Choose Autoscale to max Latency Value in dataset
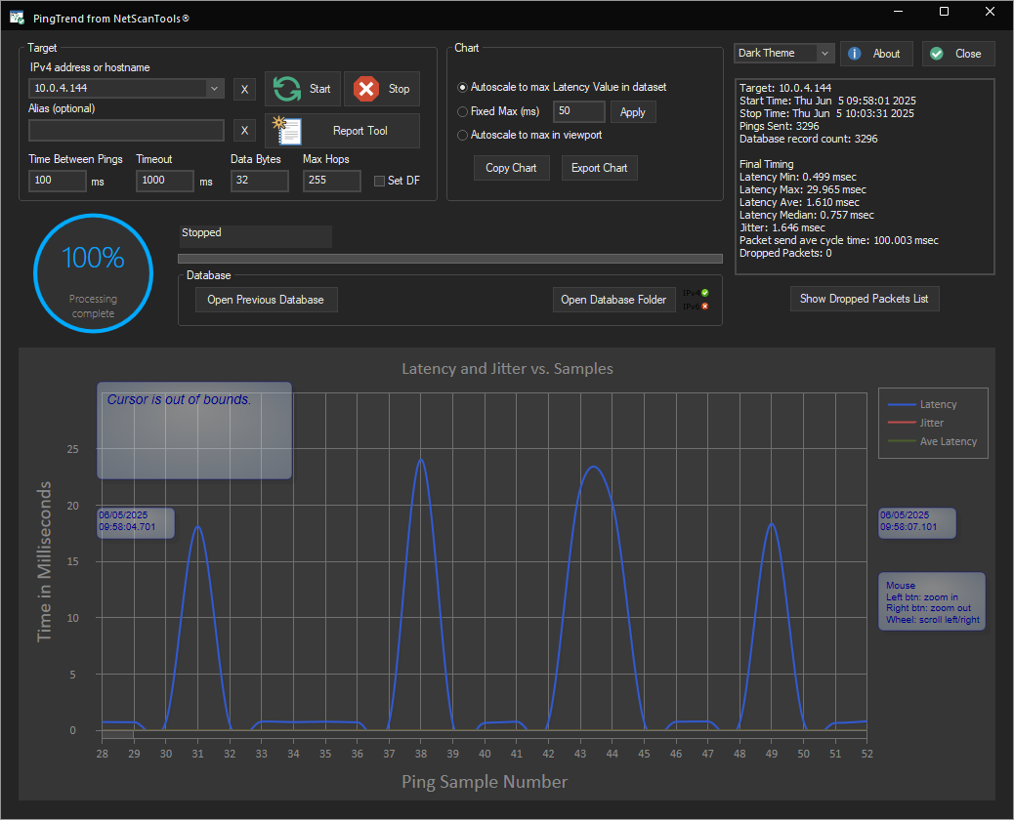This screenshot has width=1014, height=820. (x=463, y=88)
